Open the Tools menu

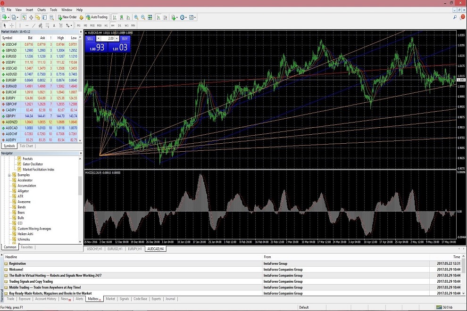pos(54,10)
